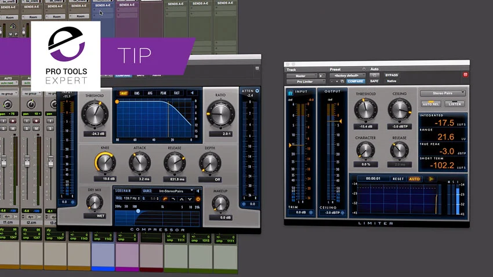The width and height of the screenshot is (493, 277).
Task: Select low-pass sidechain filter shape icon
Action: tap(173, 199)
